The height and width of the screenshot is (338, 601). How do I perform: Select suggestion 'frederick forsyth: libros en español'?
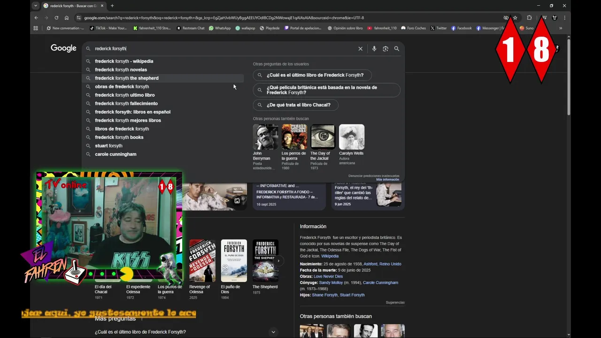pyautogui.click(x=162, y=112)
